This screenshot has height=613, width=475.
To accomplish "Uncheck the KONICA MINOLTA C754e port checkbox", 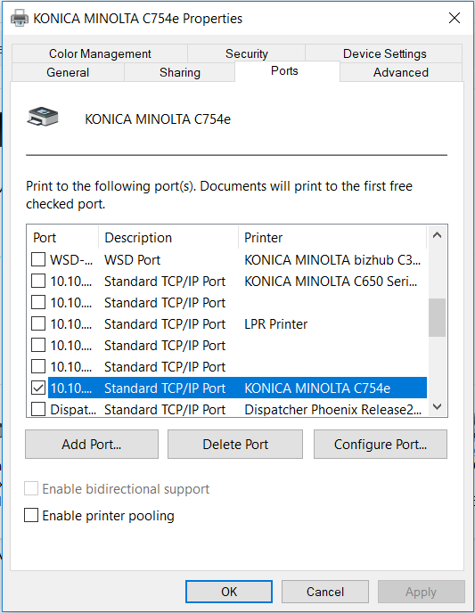I will pyautogui.click(x=38, y=388).
